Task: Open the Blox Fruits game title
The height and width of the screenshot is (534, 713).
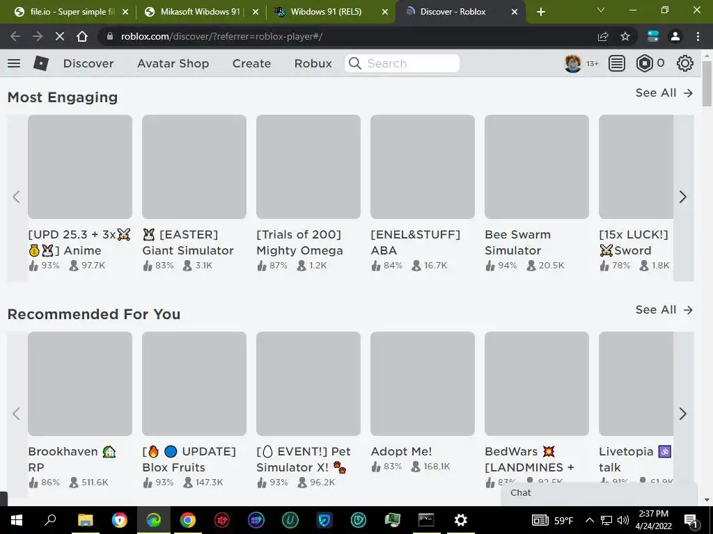Action: pyautogui.click(x=189, y=459)
